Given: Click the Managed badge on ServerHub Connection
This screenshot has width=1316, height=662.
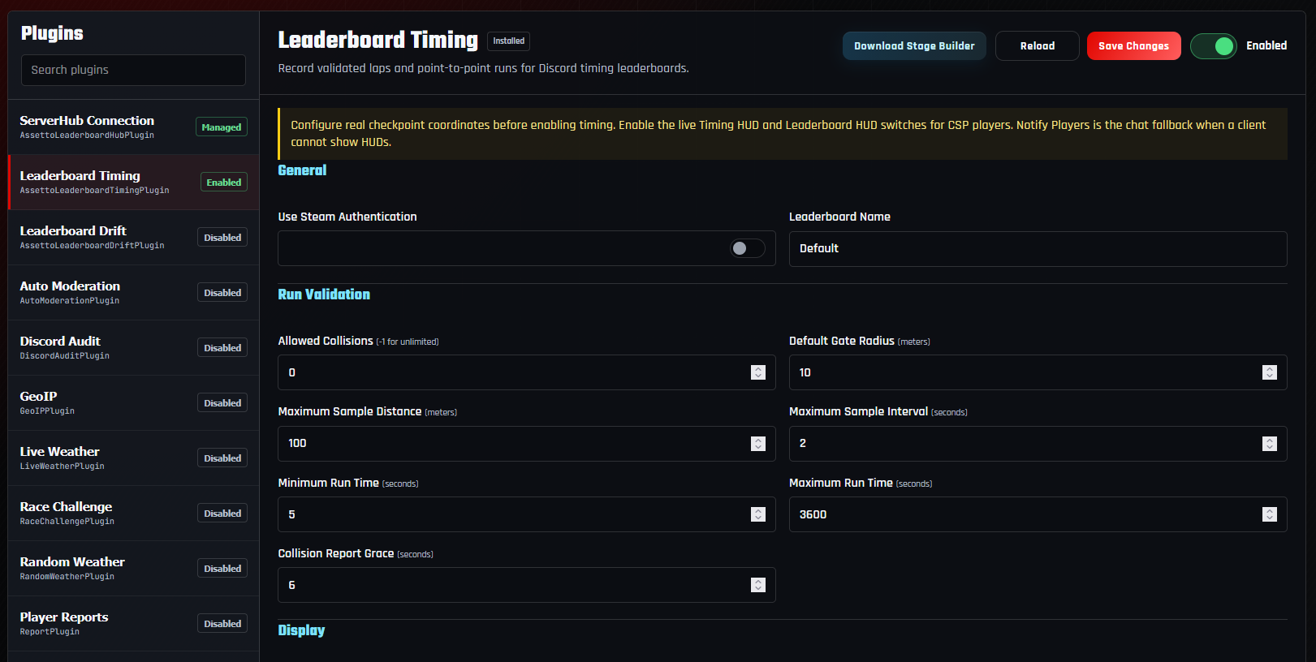Looking at the screenshot, I should (x=222, y=127).
